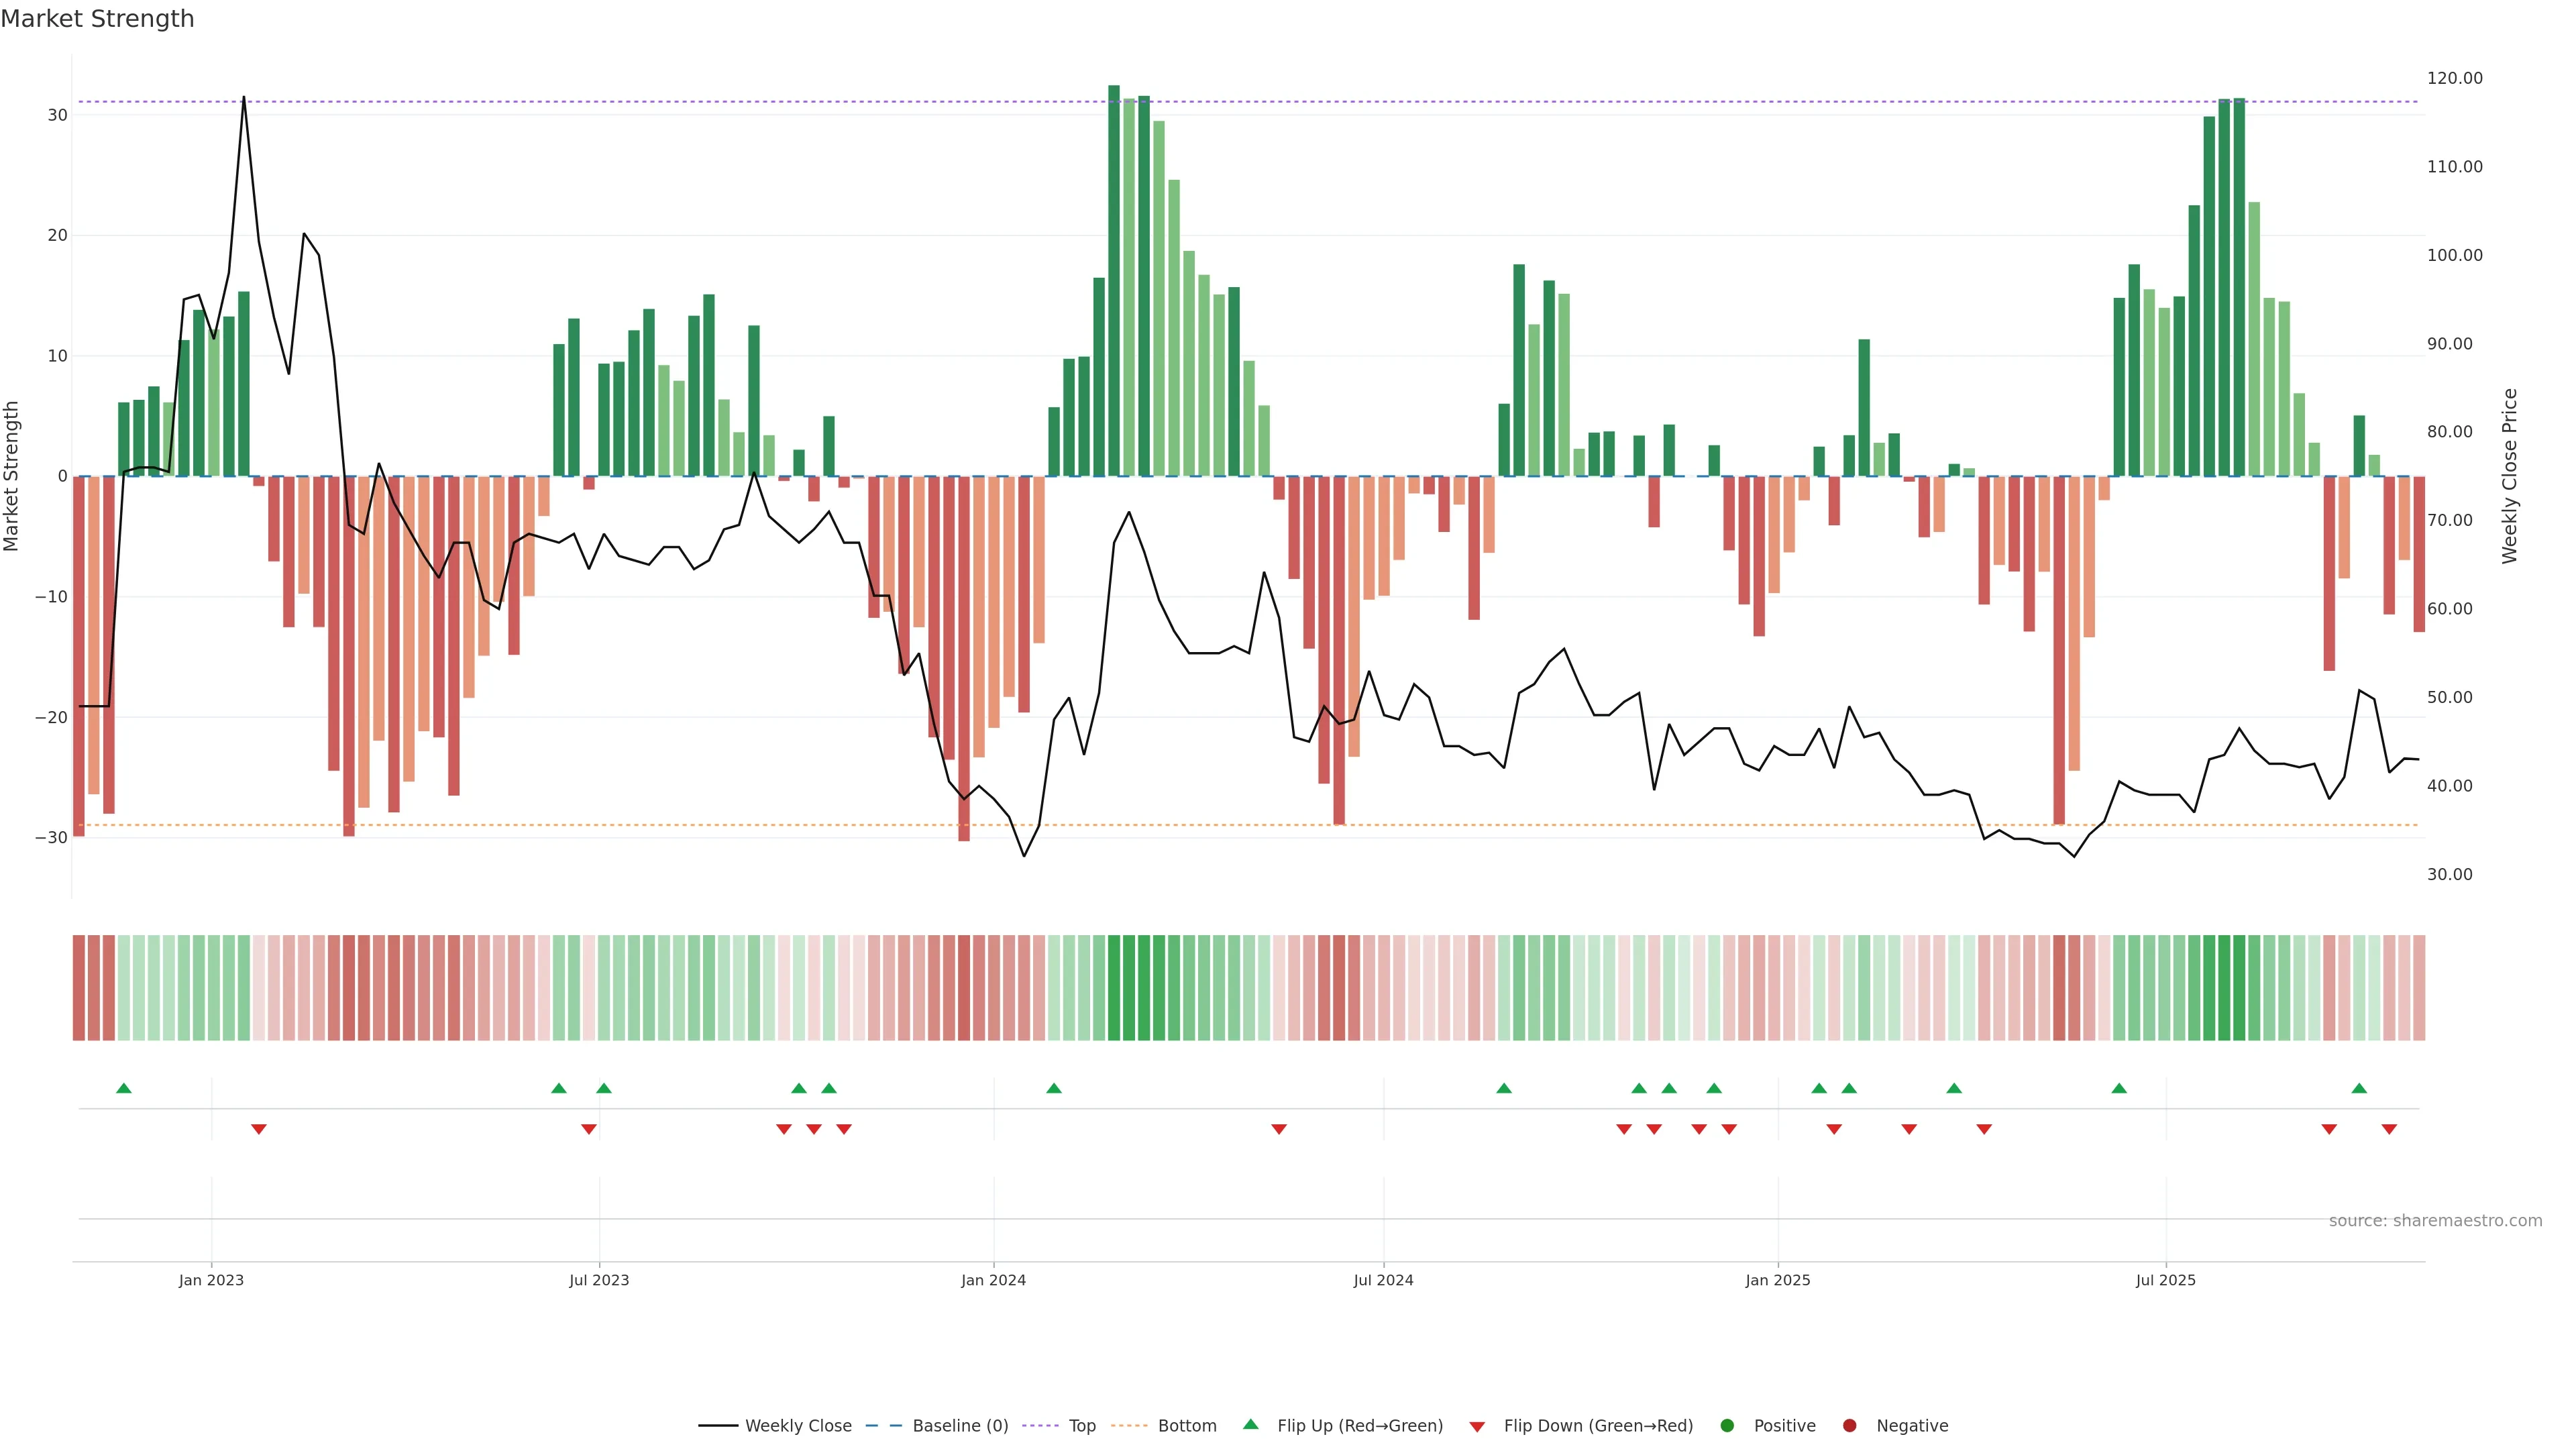Viewport: 2576px width, 1449px height.
Task: Click the Market Strength chart title
Action: pos(97,19)
